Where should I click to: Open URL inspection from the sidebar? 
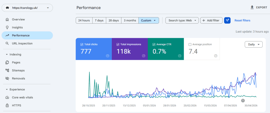[x=27, y=43]
